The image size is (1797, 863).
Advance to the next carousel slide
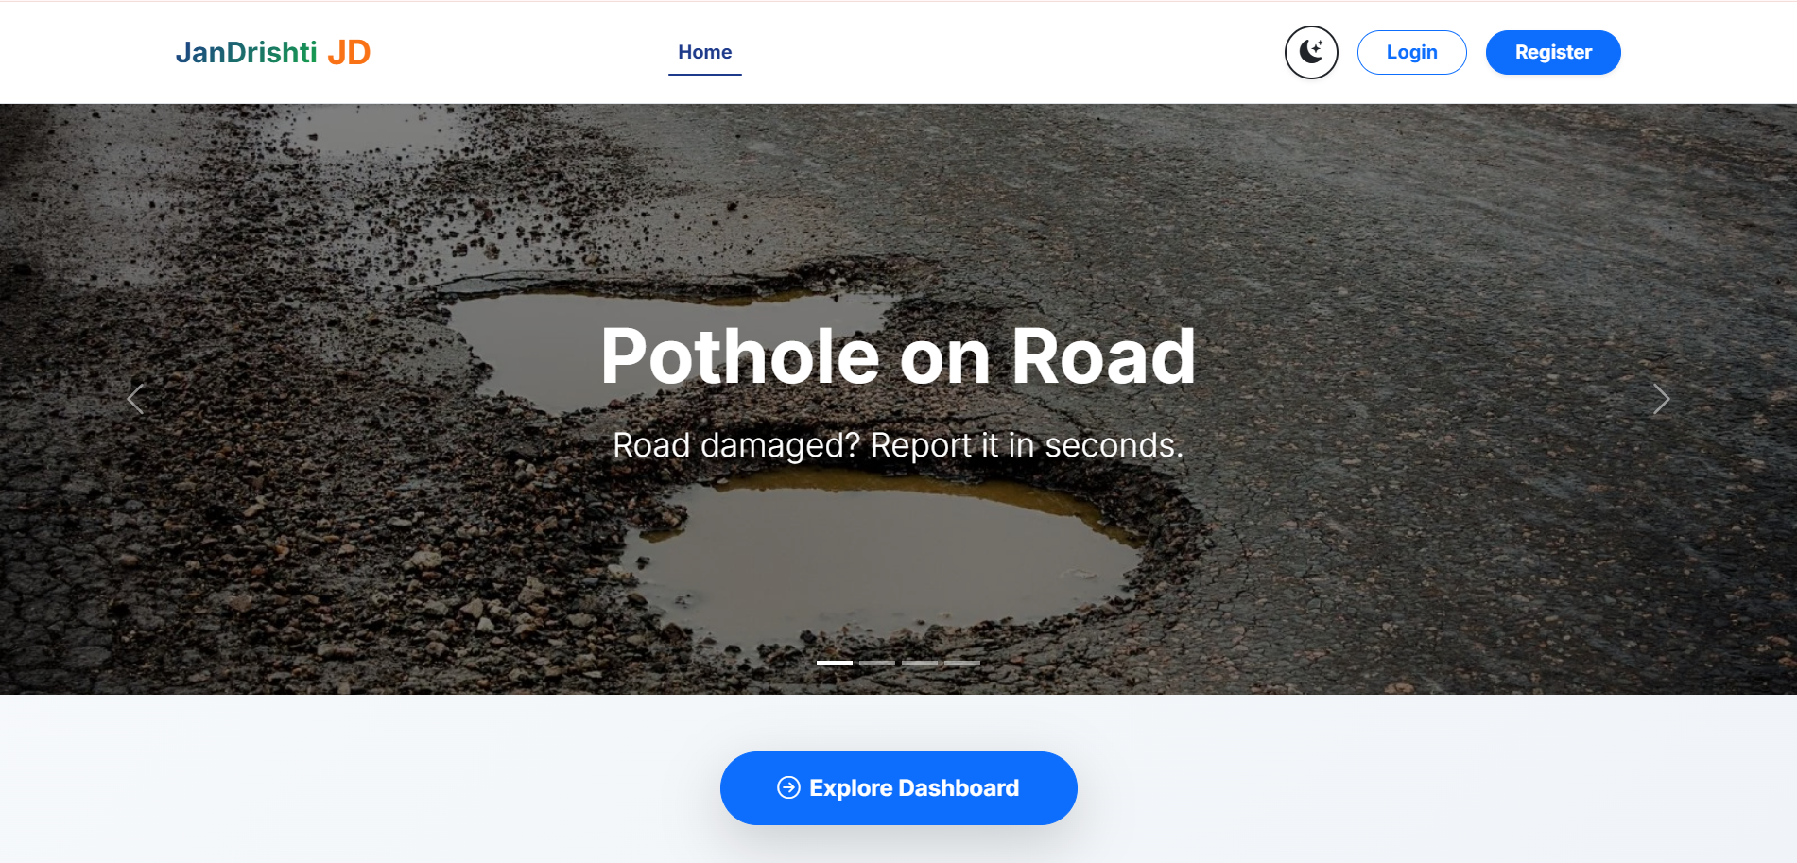point(1661,399)
